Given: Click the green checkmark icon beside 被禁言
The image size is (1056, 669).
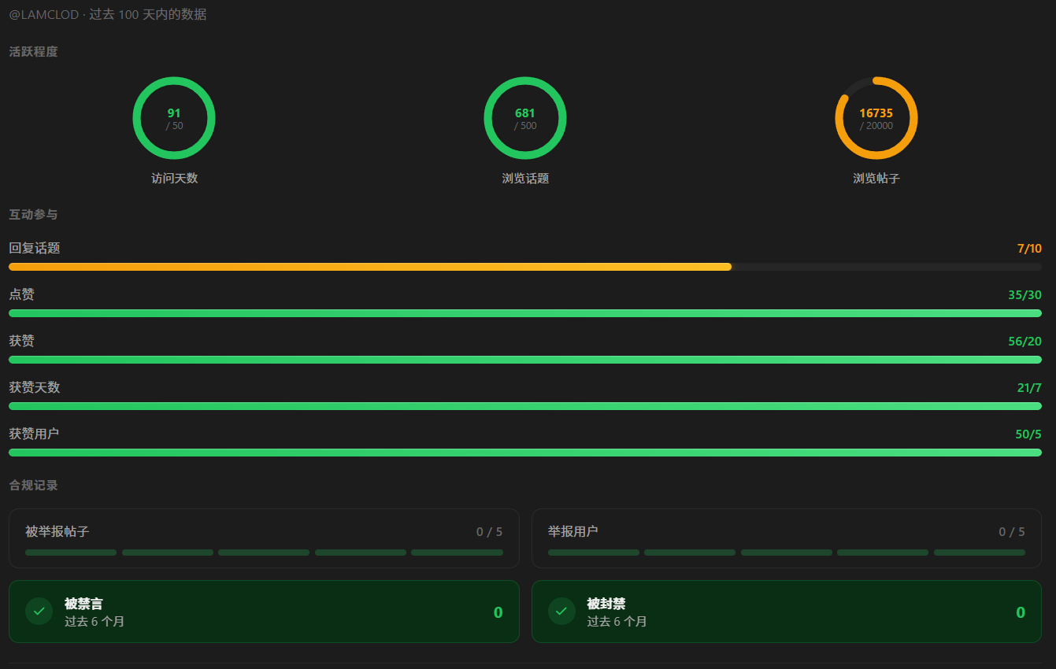Looking at the screenshot, I should tap(39, 611).
